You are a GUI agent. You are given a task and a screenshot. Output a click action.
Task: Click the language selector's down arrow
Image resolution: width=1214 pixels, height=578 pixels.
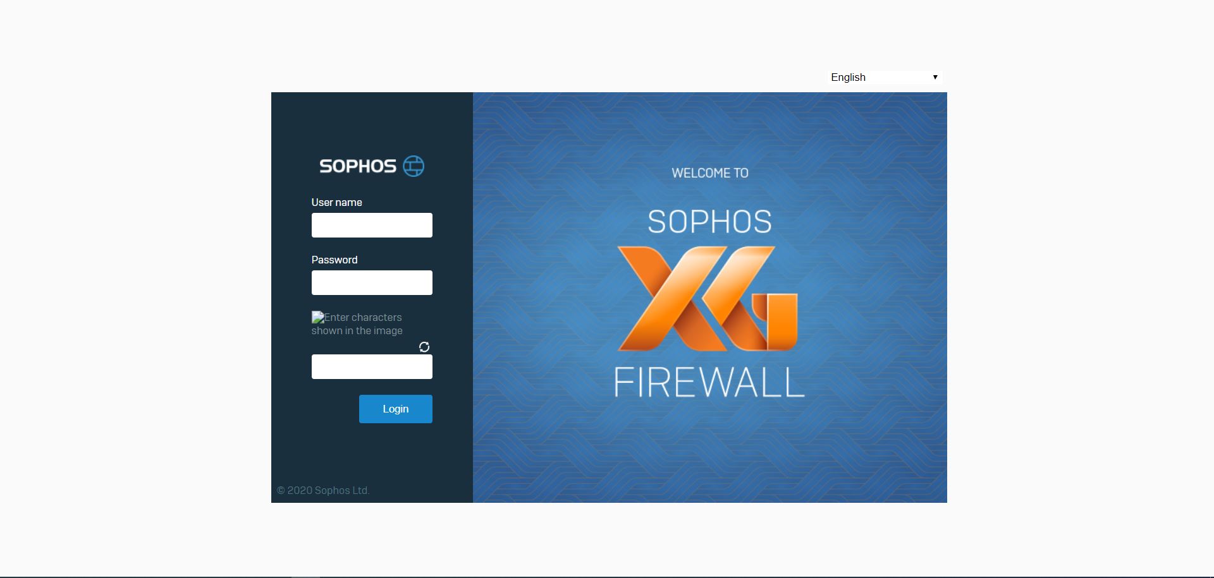935,77
